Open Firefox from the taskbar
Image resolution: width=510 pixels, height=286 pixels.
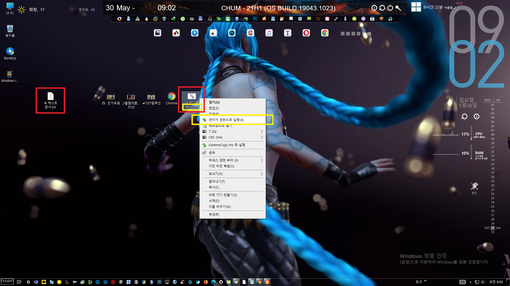tap(206, 282)
